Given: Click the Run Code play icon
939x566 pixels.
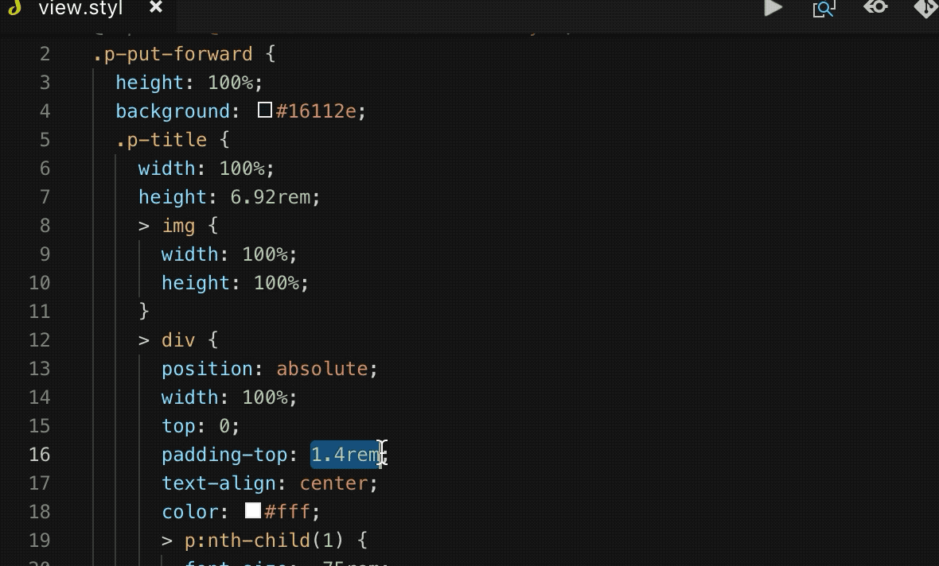Looking at the screenshot, I should tap(773, 8).
